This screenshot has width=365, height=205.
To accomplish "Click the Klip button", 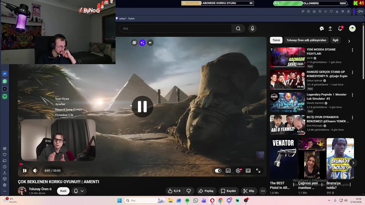I will (x=249, y=191).
